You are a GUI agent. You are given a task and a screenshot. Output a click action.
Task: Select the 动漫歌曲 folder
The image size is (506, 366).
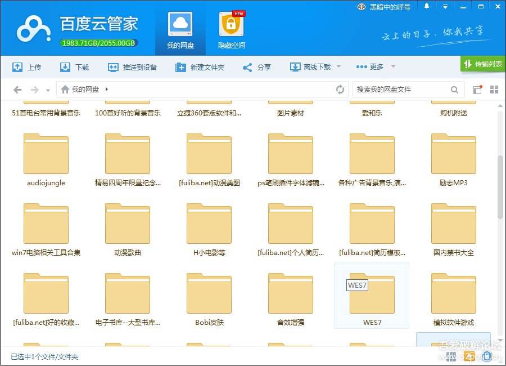pos(128,230)
